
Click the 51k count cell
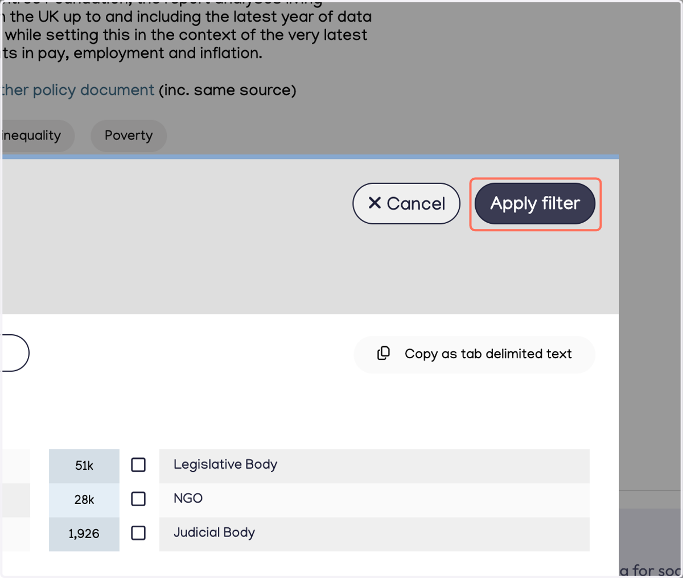84,466
